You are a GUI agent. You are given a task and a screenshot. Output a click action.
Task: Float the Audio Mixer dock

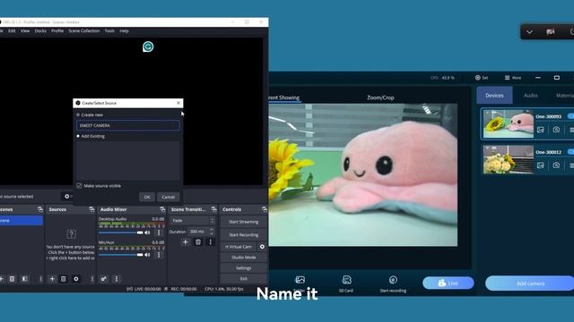(162, 209)
